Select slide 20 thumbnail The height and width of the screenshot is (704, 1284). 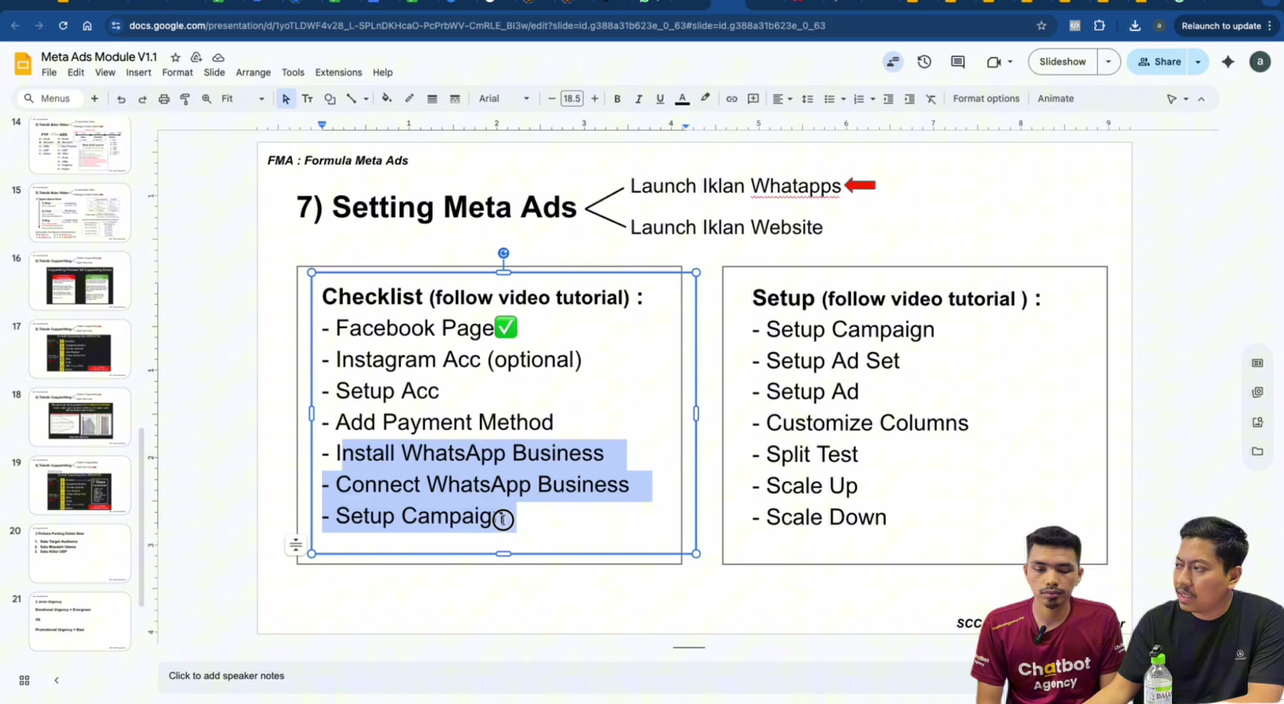tap(80, 553)
